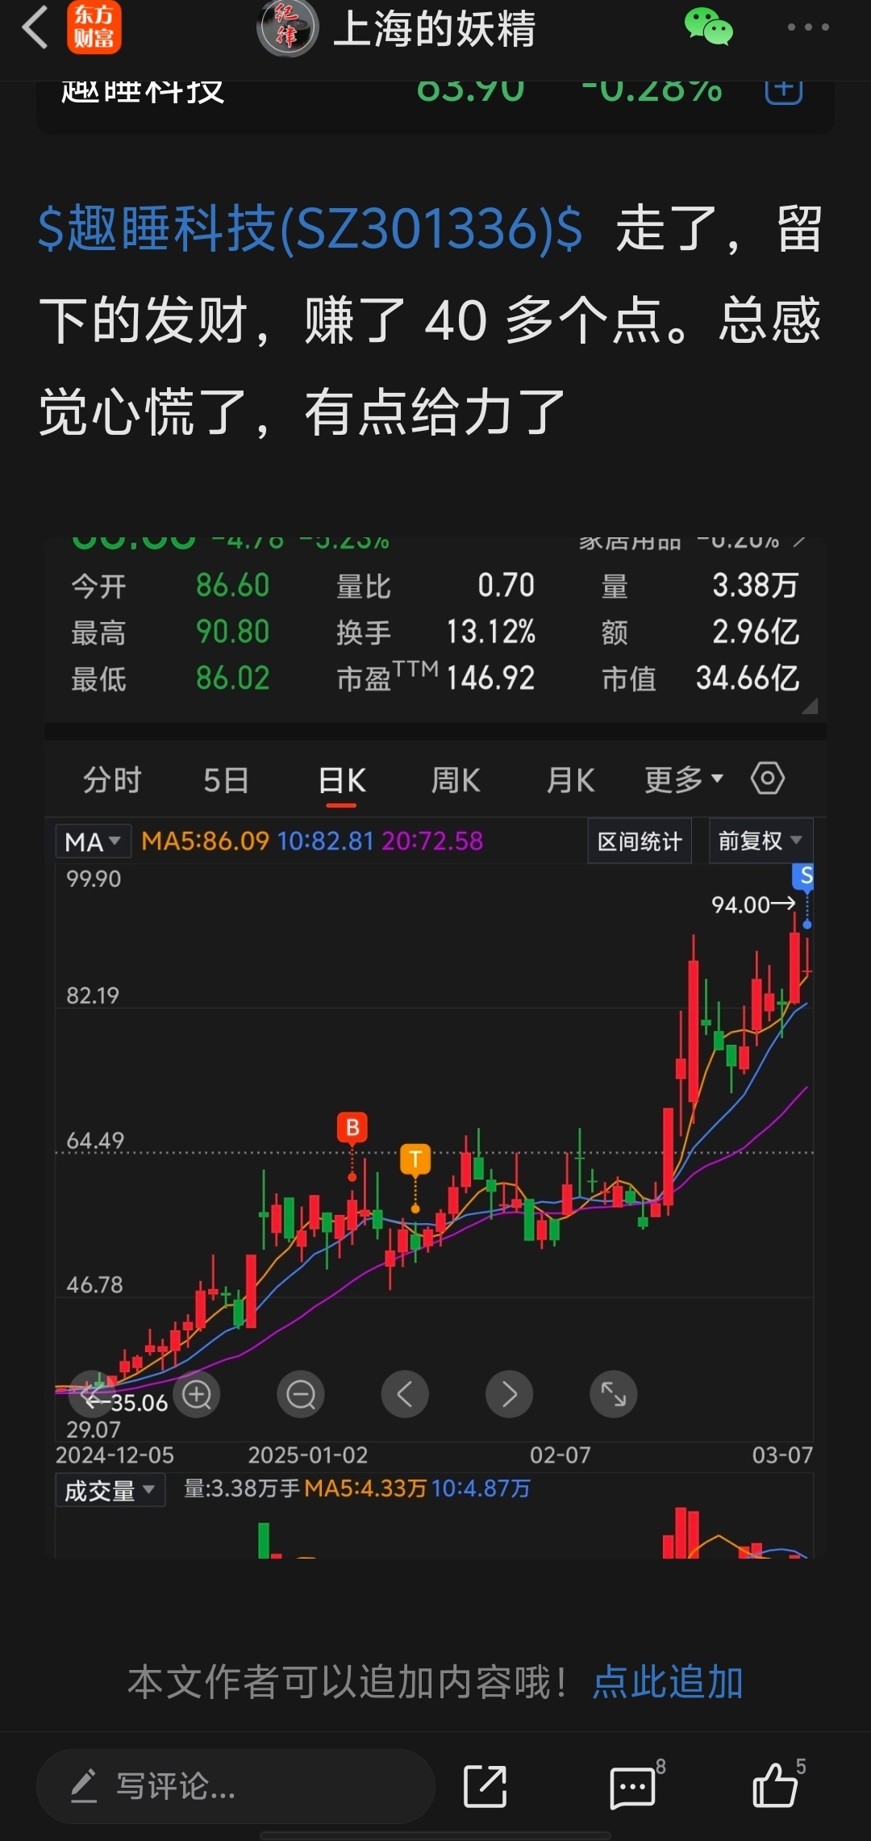The image size is (871, 1841).
Task: Tap the MA5:86.09 indicator label
Action: pyautogui.click(x=205, y=841)
